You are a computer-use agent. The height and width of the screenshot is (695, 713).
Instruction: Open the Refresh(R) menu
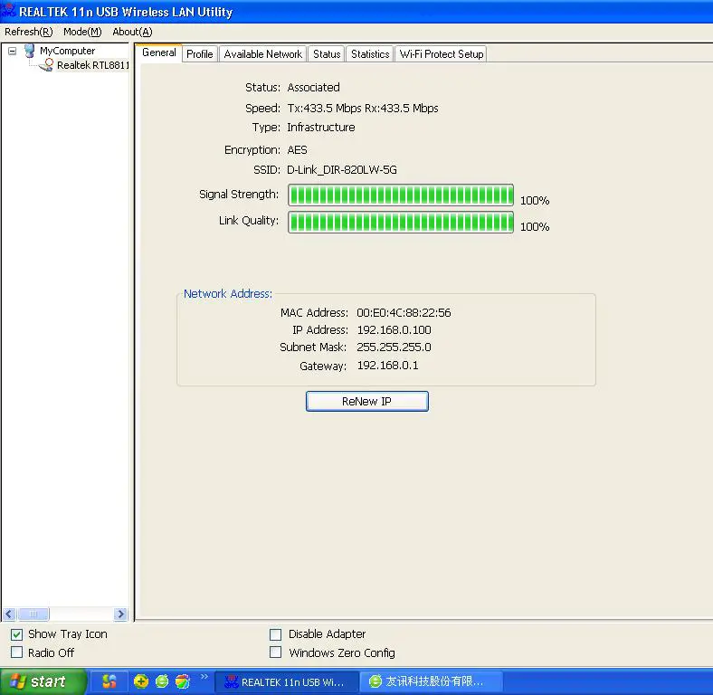pyautogui.click(x=29, y=32)
